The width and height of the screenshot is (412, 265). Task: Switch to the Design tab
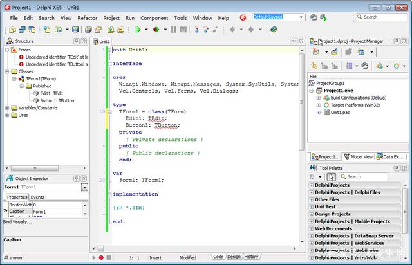(234, 257)
